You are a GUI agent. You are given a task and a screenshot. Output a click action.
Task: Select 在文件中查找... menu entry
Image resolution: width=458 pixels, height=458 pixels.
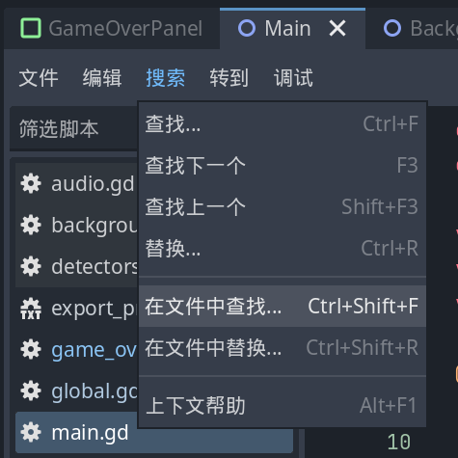(x=283, y=307)
